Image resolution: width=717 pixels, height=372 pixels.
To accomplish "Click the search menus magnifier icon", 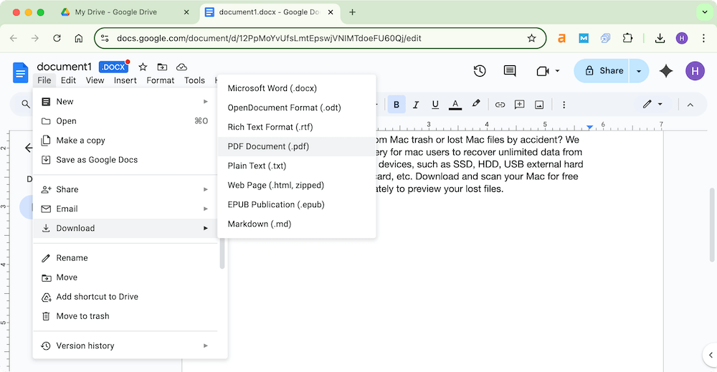I will coord(26,105).
